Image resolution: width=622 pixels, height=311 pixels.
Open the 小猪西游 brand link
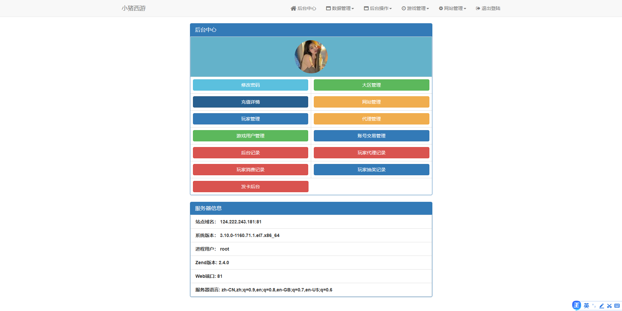[x=133, y=8]
